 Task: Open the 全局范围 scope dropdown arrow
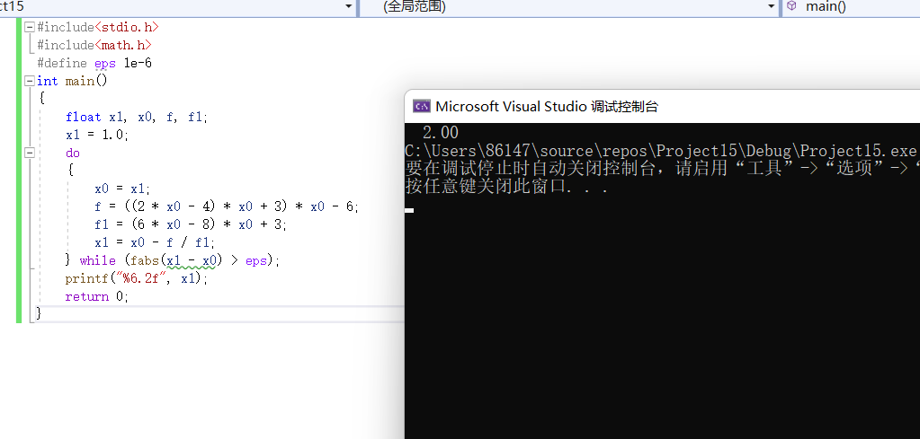pyautogui.click(x=772, y=6)
